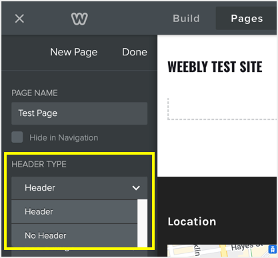Click the empty dashed content area
This screenshot has width=278, height=258.
coord(222,109)
